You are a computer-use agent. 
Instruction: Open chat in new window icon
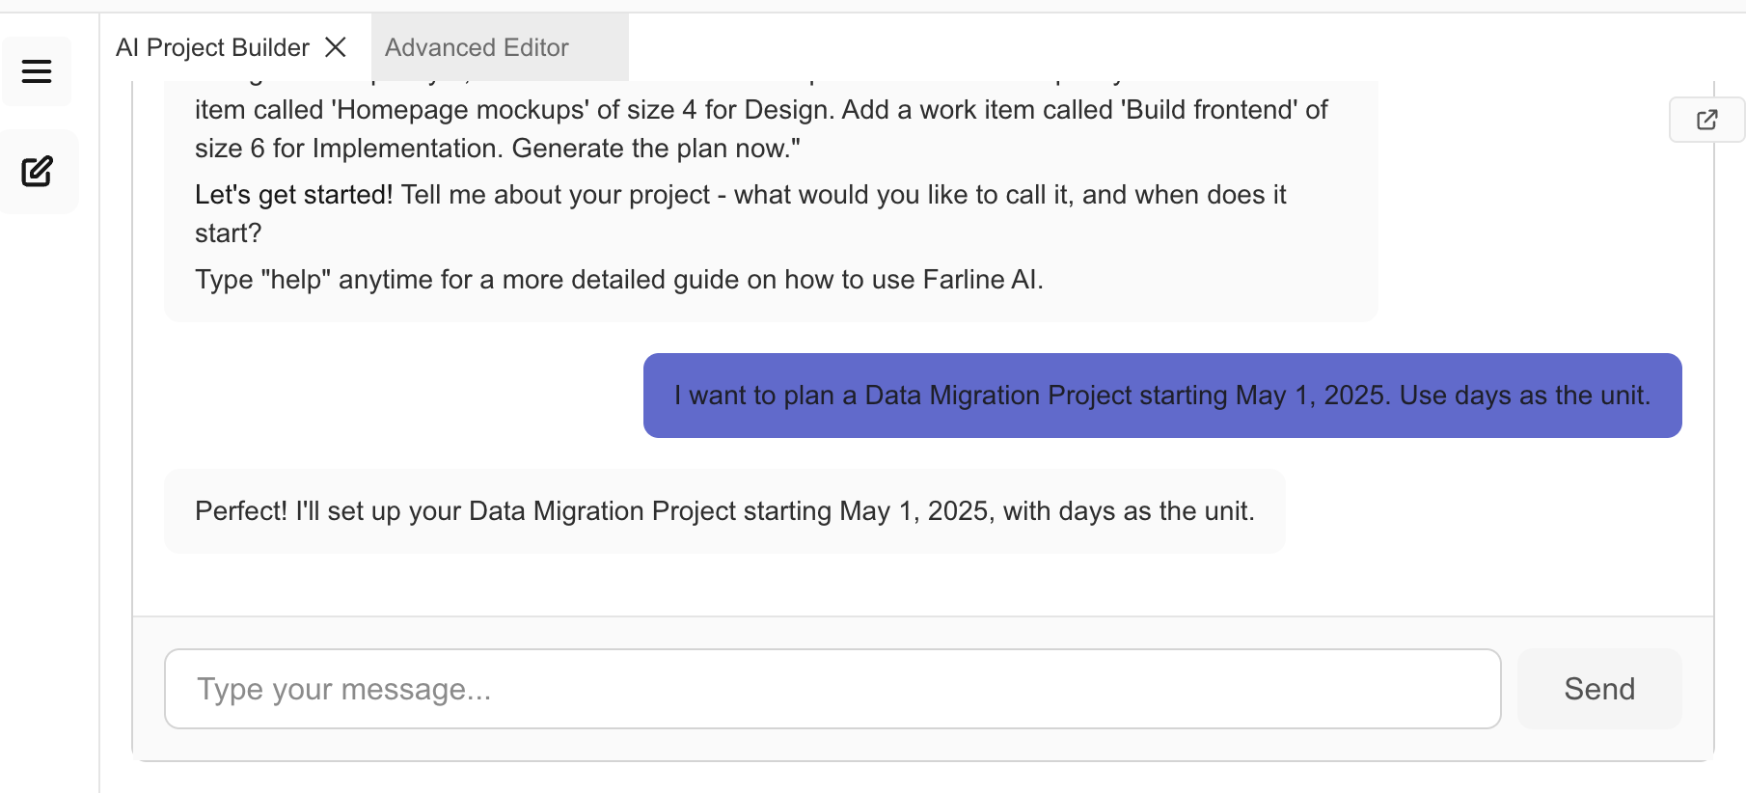1706,120
